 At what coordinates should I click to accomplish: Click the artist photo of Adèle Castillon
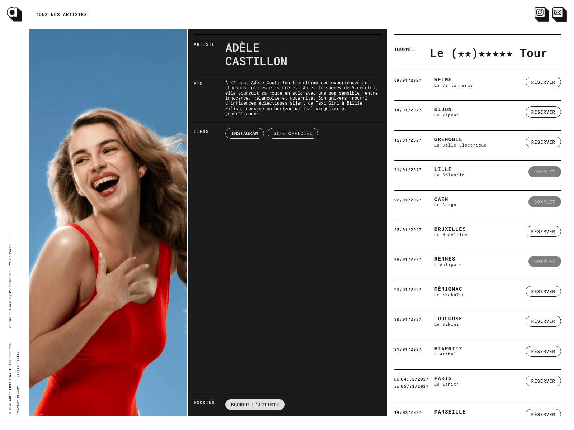(108, 222)
